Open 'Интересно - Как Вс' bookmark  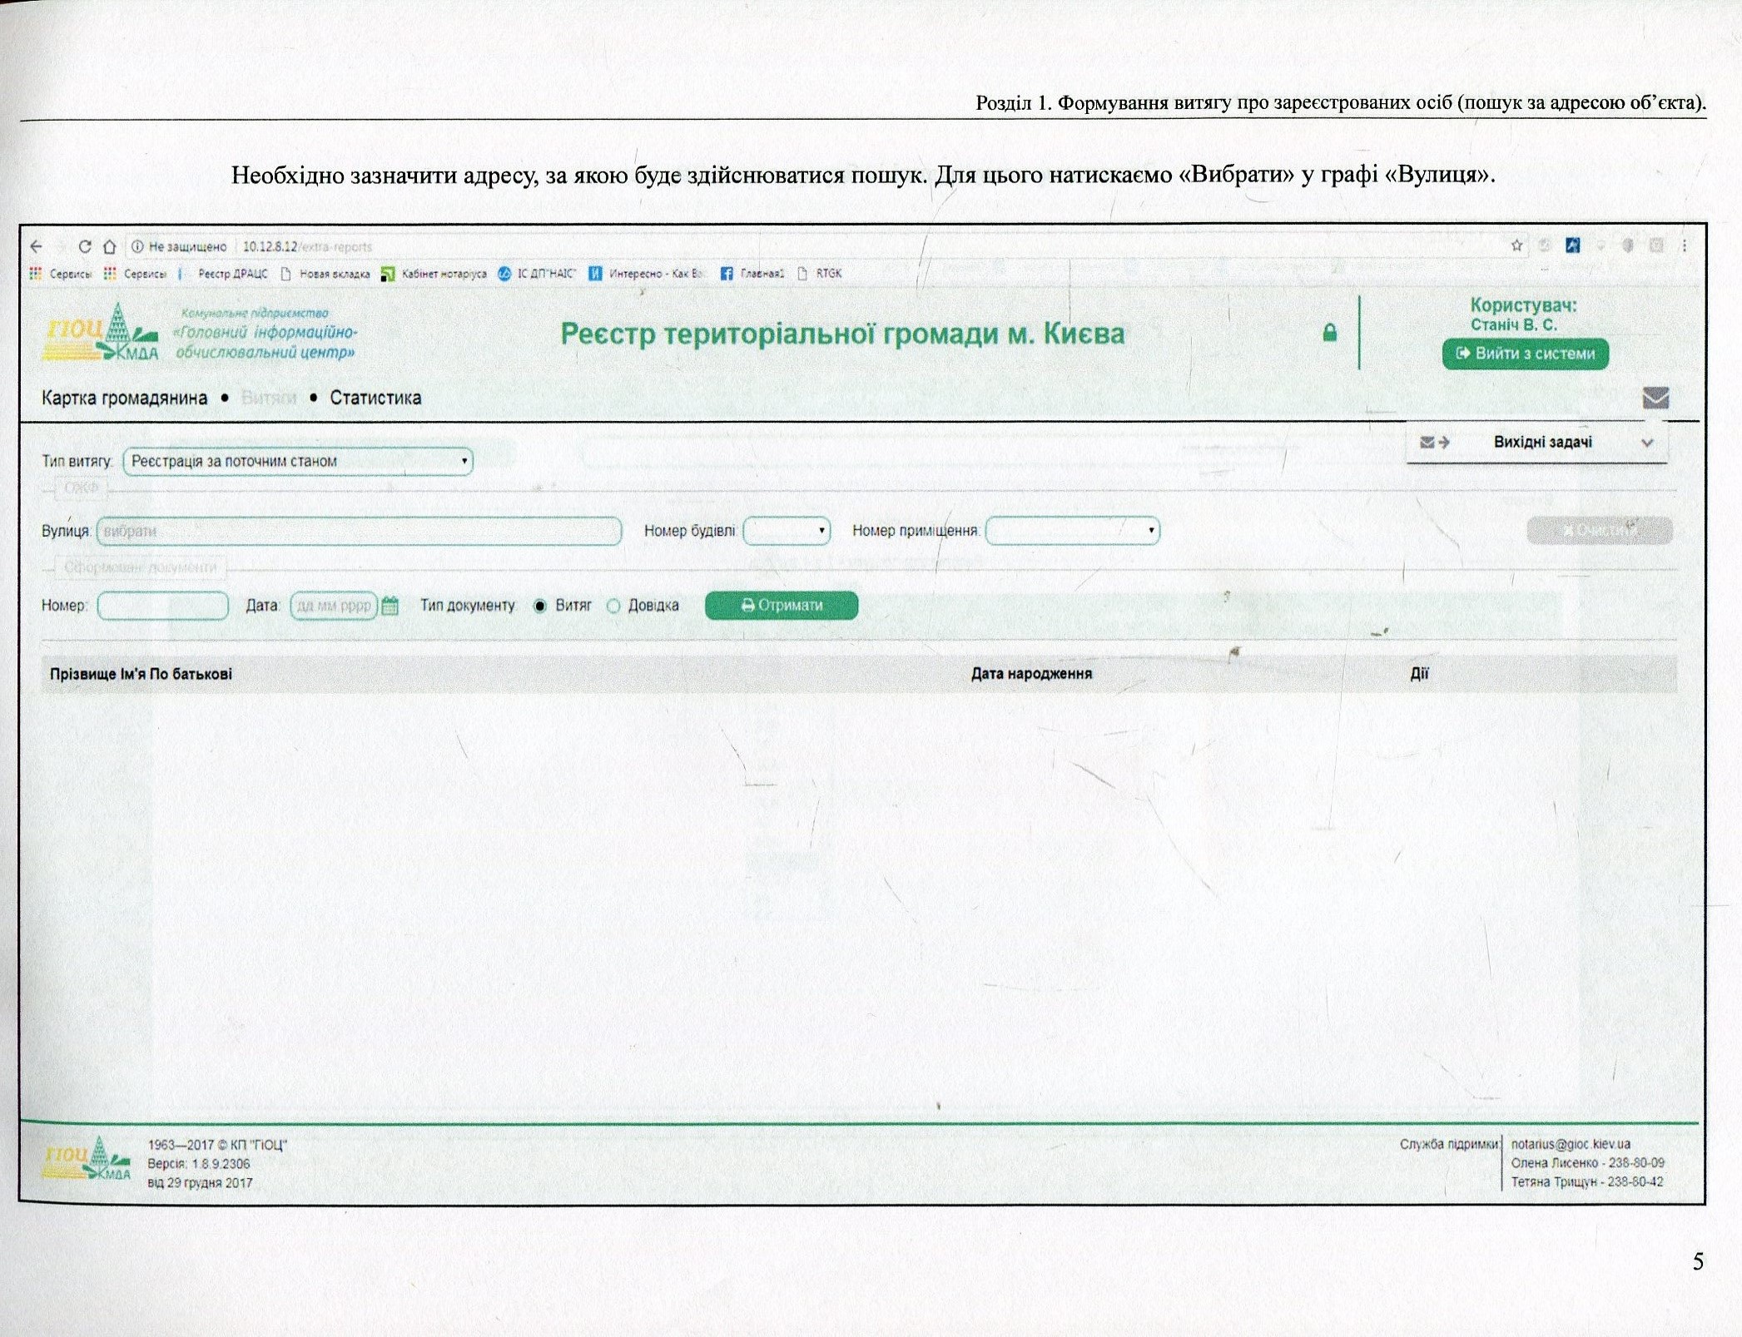pos(648,273)
